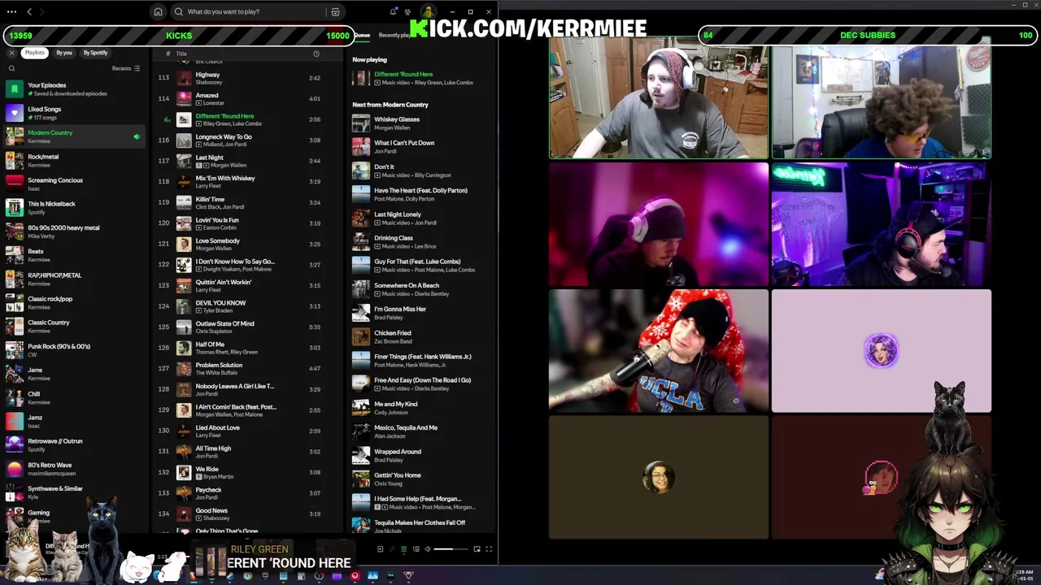Switch to the Queue tab
Screen dimensions: 1041x585
point(361,35)
